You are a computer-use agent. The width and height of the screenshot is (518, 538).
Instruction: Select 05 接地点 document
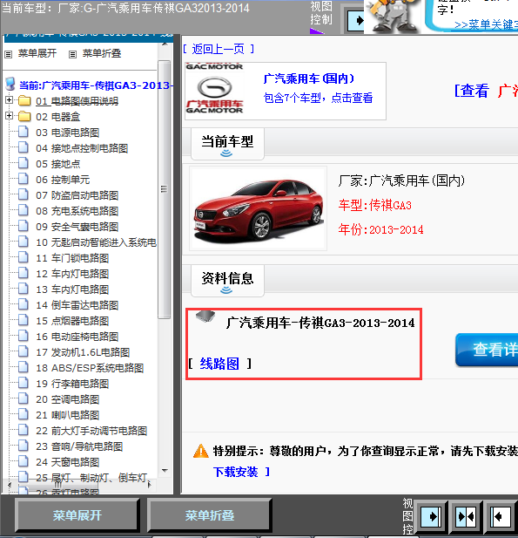tap(58, 164)
